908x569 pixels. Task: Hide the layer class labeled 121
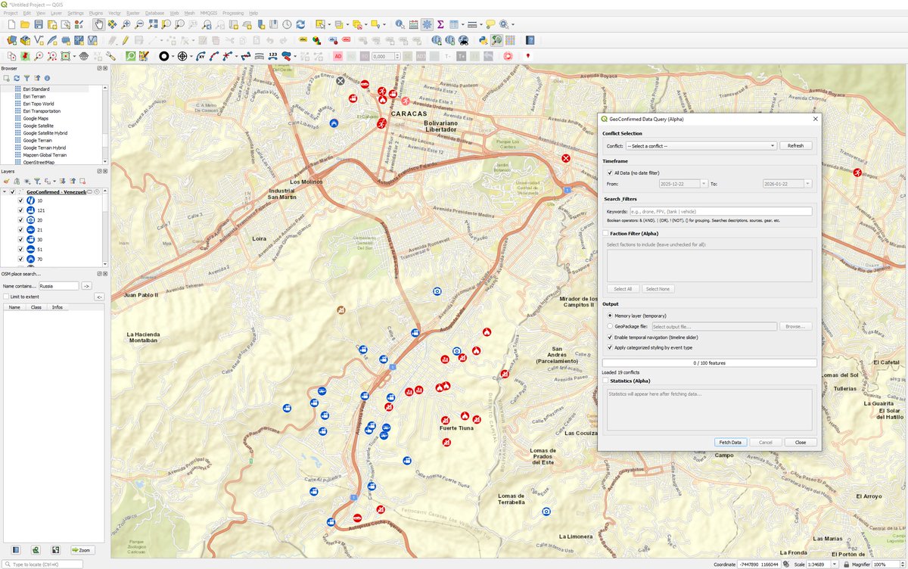coord(20,210)
